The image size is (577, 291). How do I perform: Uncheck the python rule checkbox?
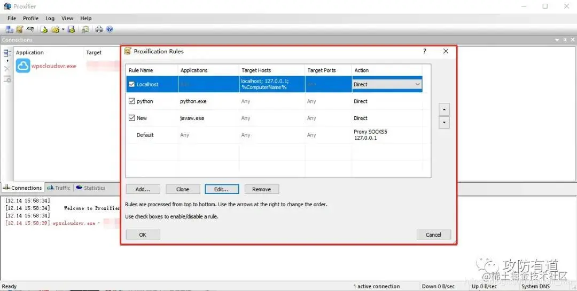[x=132, y=101]
